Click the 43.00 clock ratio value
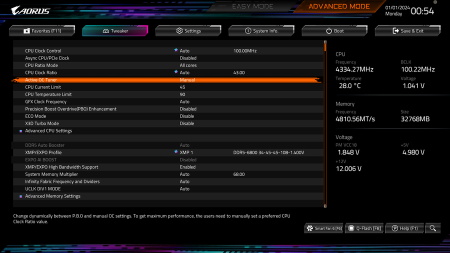Image resolution: width=450 pixels, height=253 pixels. (239, 72)
